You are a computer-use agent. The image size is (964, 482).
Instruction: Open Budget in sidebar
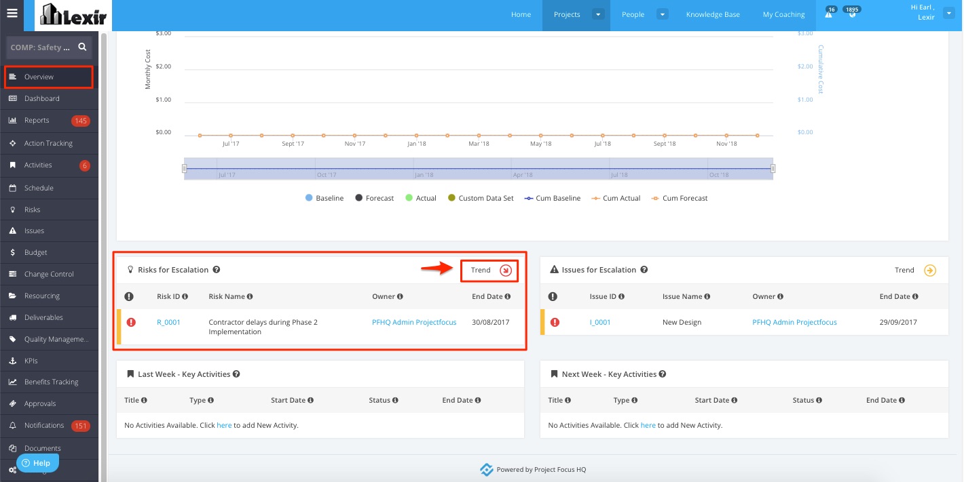[50, 253]
